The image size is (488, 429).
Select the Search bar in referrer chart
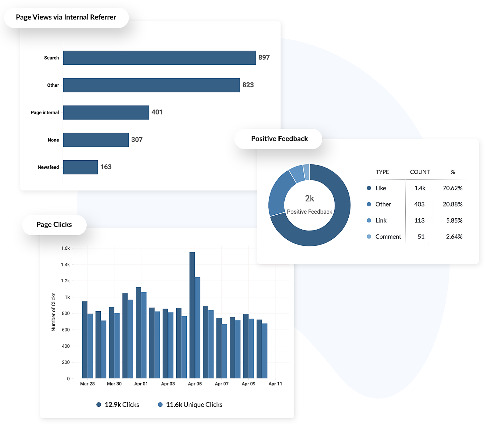(159, 58)
